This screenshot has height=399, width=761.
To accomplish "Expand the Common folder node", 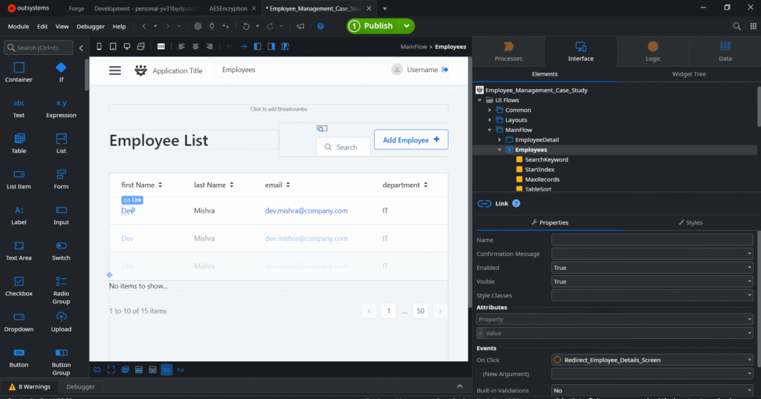I will click(490, 110).
